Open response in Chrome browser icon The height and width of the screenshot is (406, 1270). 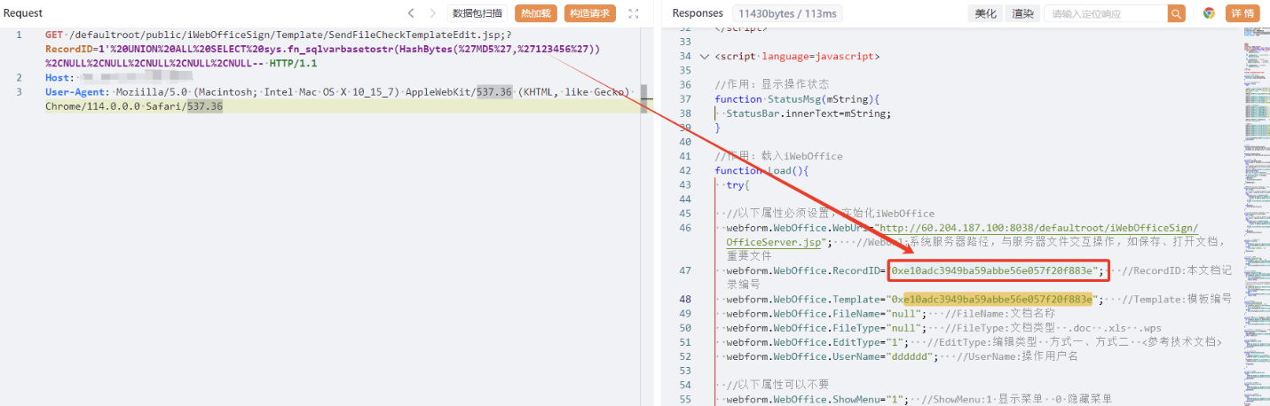pyautogui.click(x=1209, y=13)
